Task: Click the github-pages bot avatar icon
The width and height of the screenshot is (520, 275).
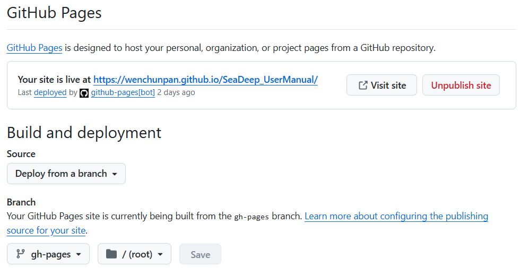Action: click(x=84, y=93)
